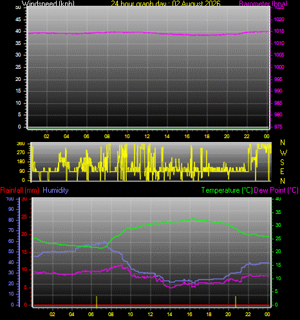
Task: Click hour label 14 under the temperature graph
Action: [169, 314]
